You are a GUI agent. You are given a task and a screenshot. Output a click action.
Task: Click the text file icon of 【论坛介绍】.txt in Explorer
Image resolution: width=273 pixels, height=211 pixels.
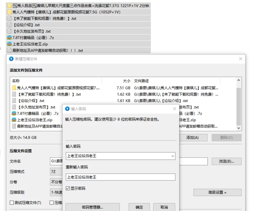tap(10, 25)
